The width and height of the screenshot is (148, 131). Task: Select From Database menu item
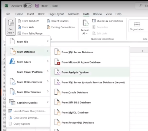(28, 52)
